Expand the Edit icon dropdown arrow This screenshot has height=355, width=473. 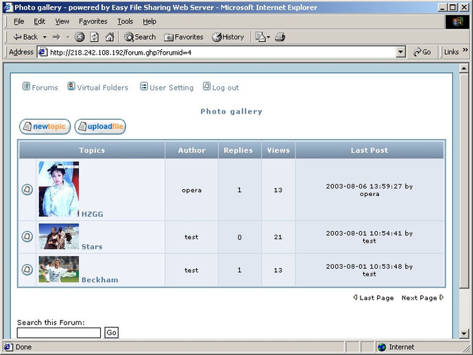point(269,37)
